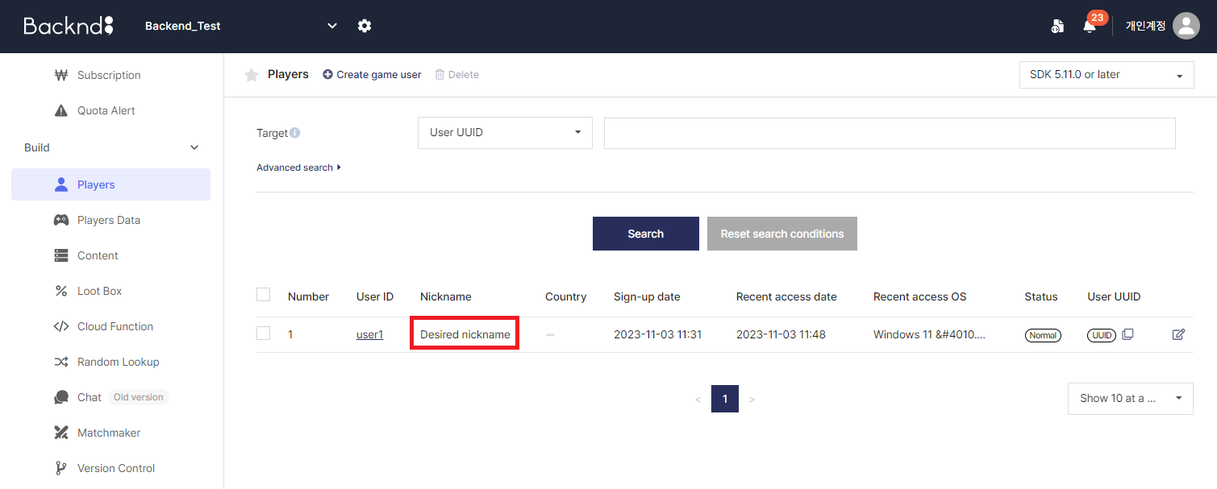
Task: Collapse the Build section chevron
Action: click(194, 147)
